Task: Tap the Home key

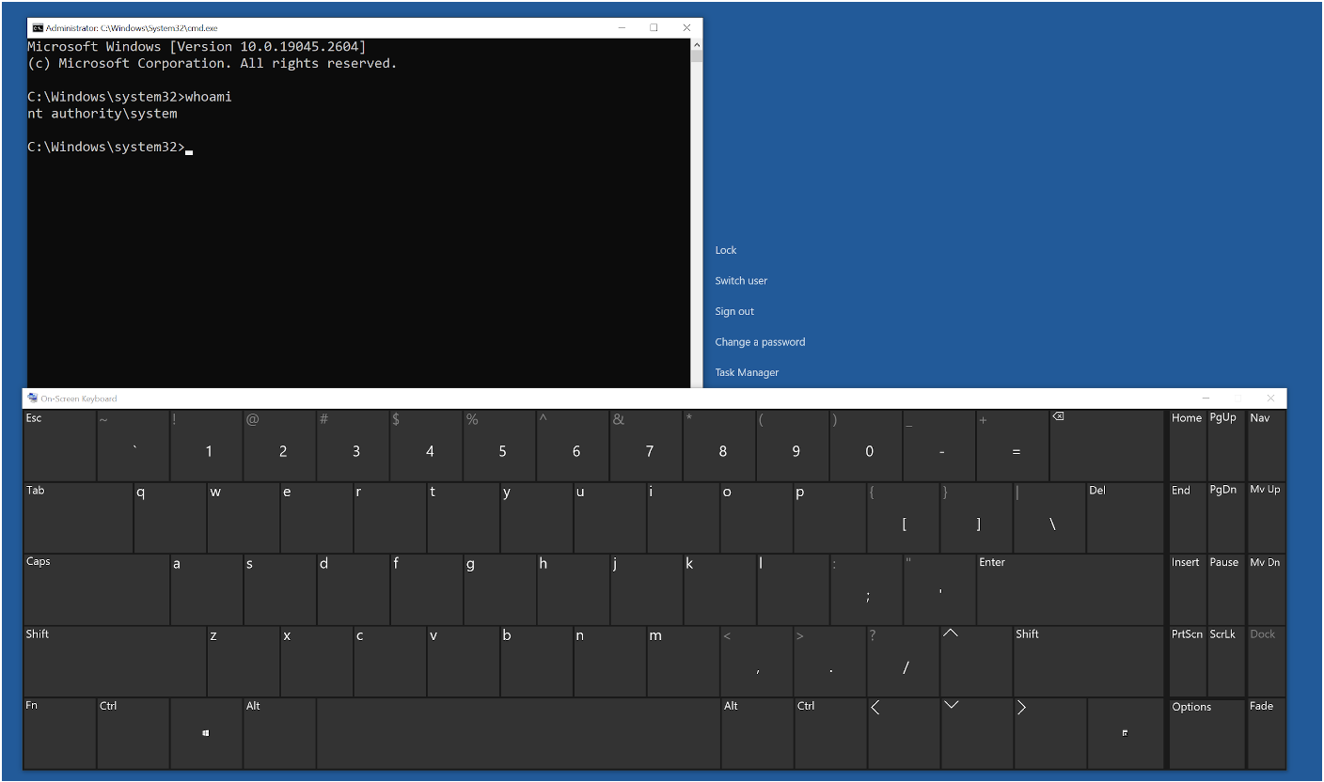Action: pos(1188,446)
